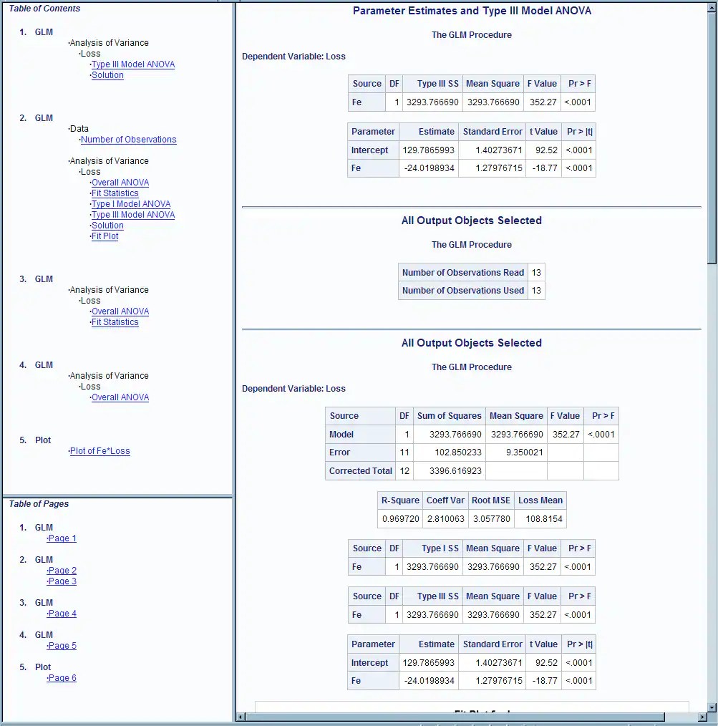Click the Solution link under the first GLM entry
The image size is (718, 726).
pyautogui.click(x=107, y=74)
